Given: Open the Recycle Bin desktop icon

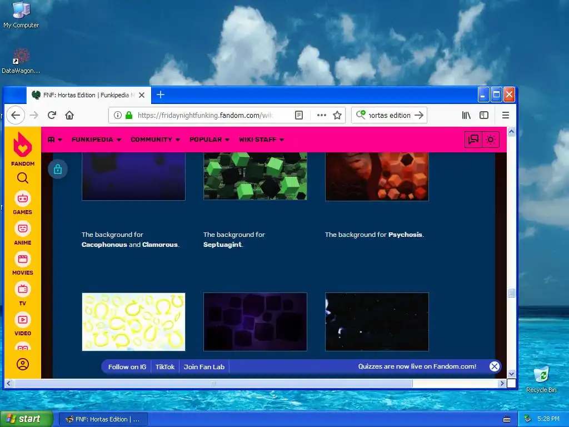Looking at the screenshot, I should (541, 379).
